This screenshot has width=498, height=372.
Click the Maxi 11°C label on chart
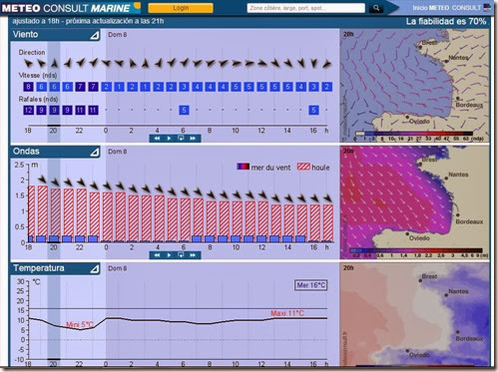tap(287, 313)
